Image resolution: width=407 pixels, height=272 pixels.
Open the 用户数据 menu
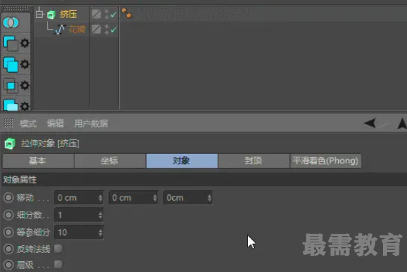pos(91,124)
